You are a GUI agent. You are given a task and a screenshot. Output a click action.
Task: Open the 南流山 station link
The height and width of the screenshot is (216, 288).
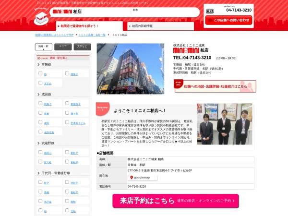coord(48,153)
